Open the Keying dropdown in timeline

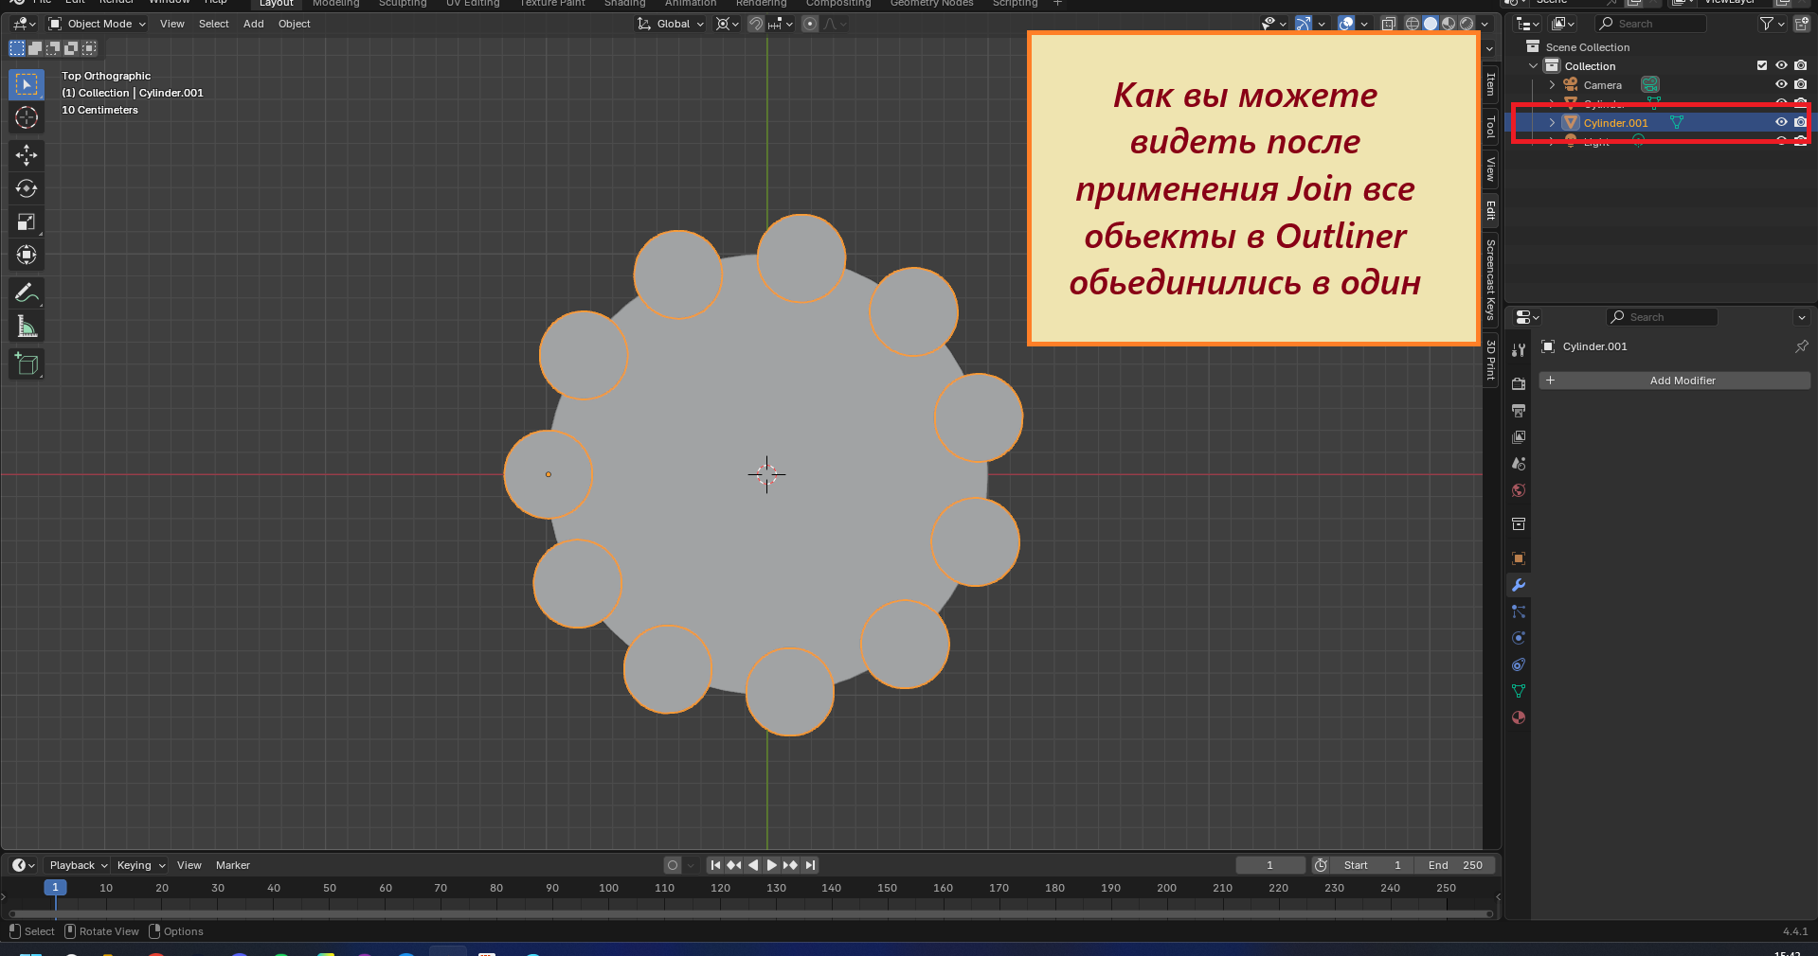pos(140,865)
